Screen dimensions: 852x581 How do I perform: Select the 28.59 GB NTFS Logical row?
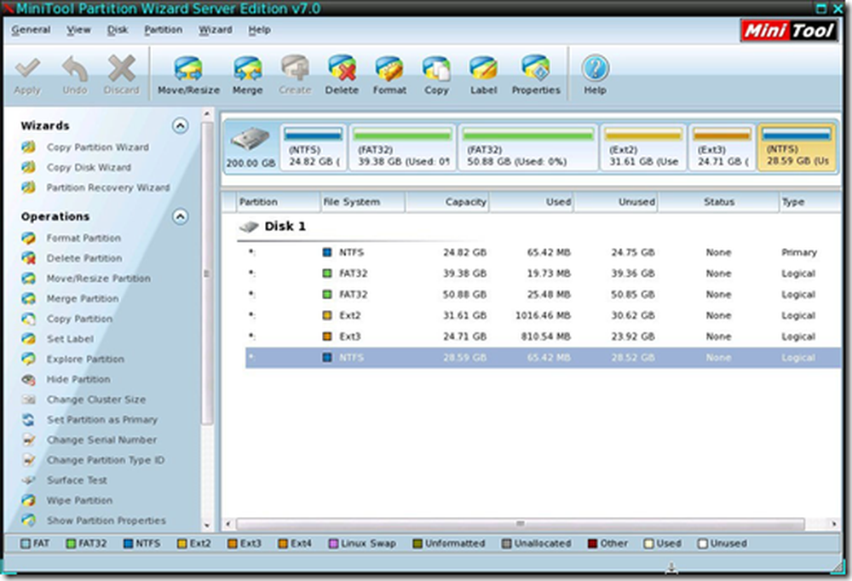coord(543,358)
